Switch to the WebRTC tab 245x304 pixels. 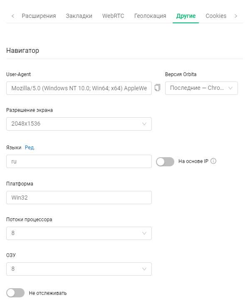(x=113, y=16)
